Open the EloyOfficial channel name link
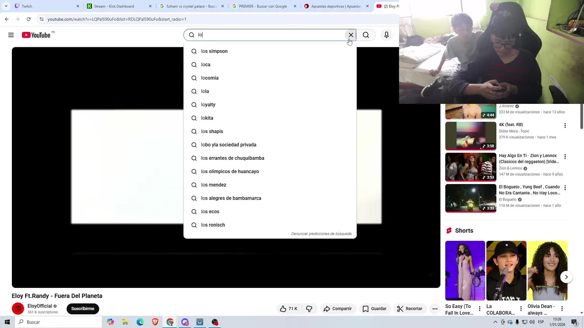The height and width of the screenshot is (328, 584). click(40, 306)
